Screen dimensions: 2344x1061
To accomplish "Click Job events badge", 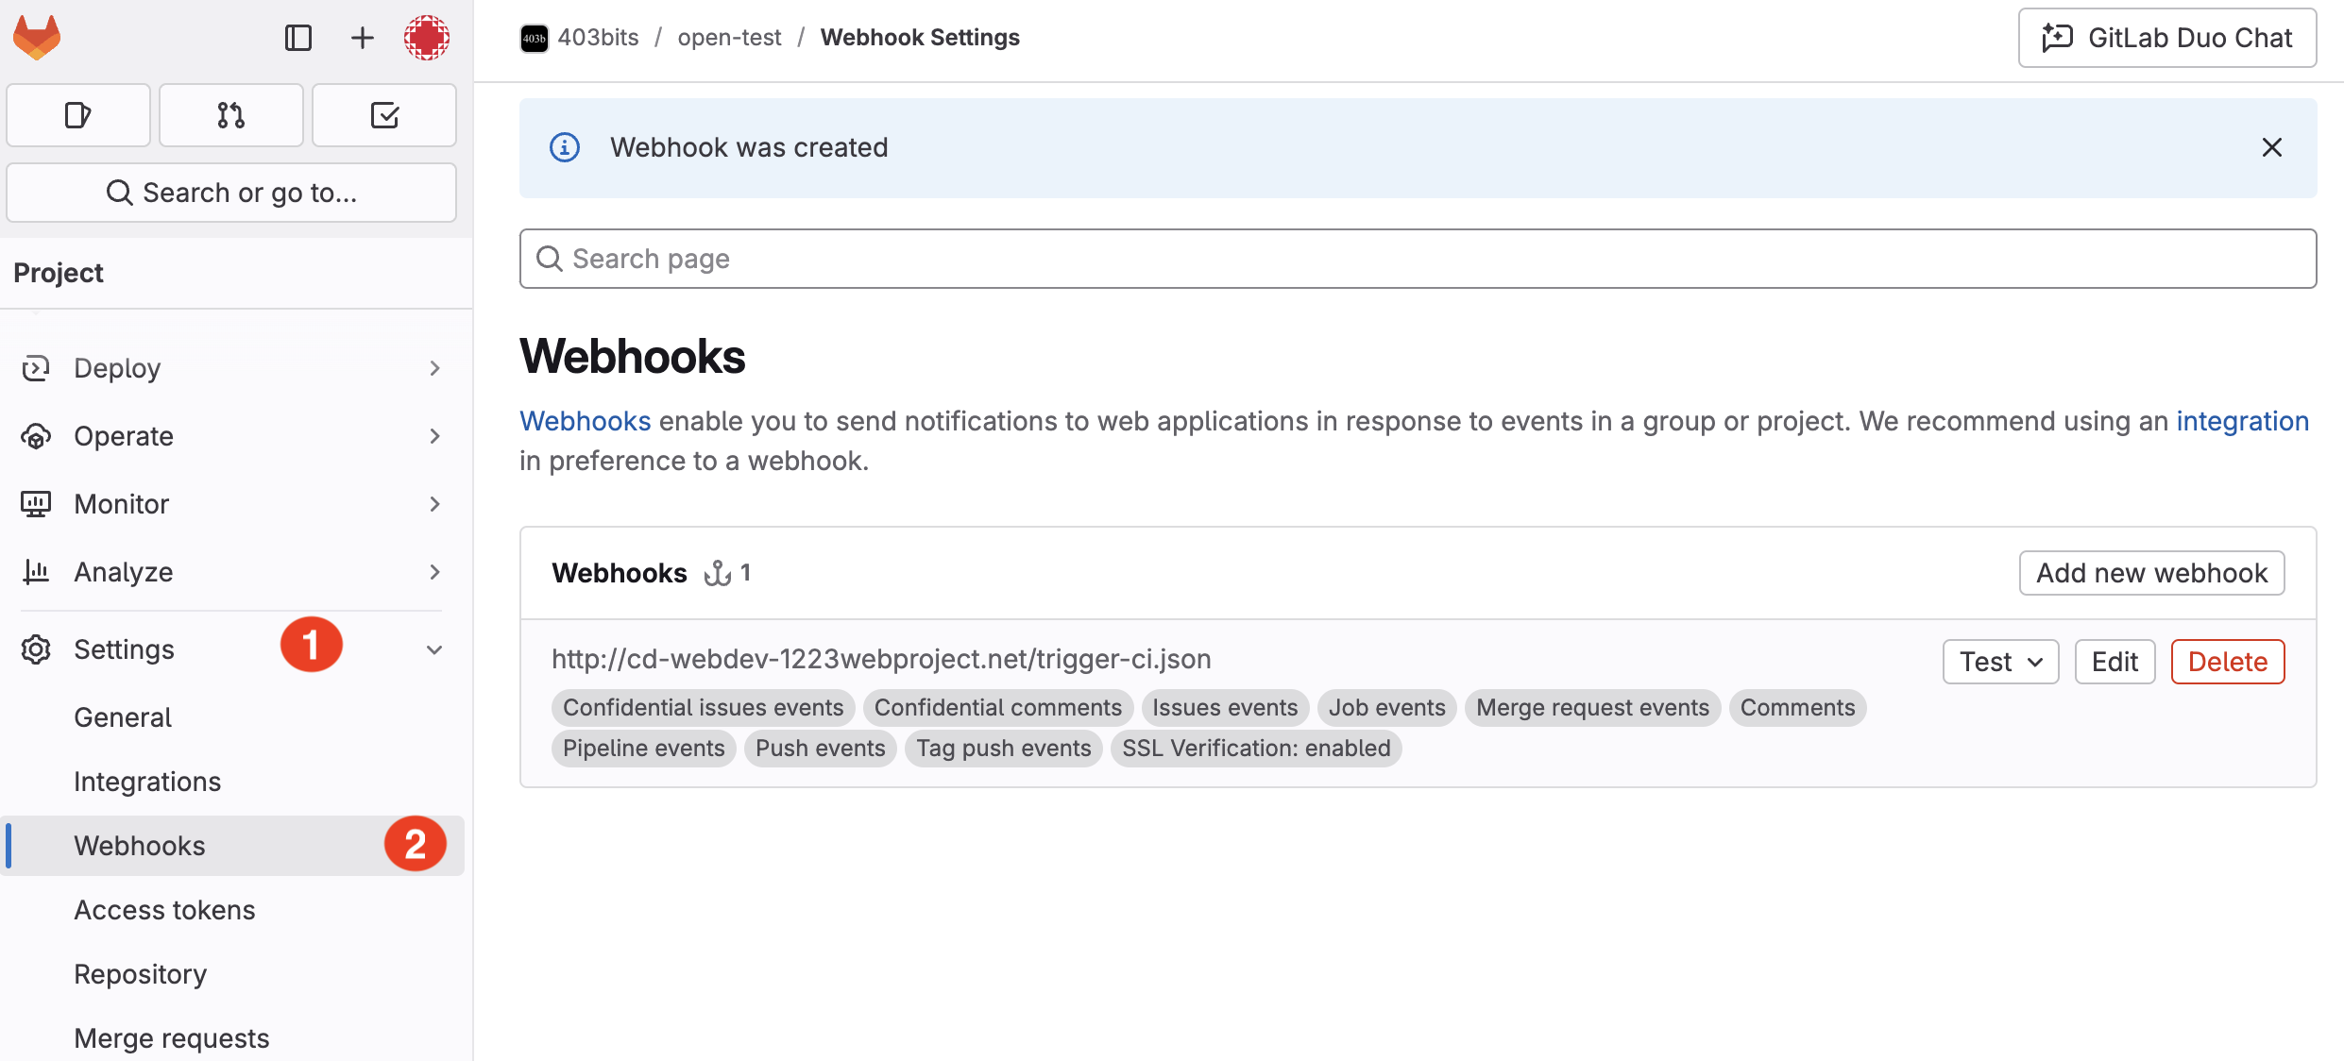I will point(1386,708).
